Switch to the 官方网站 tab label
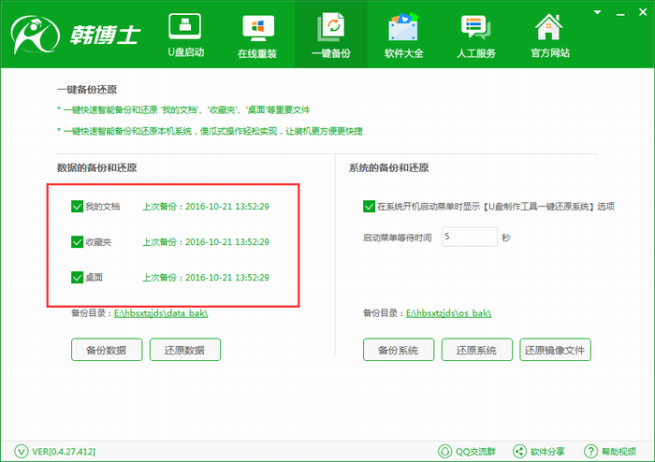 (x=550, y=53)
